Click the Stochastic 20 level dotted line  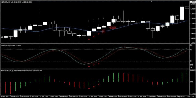(x=95, y=61)
